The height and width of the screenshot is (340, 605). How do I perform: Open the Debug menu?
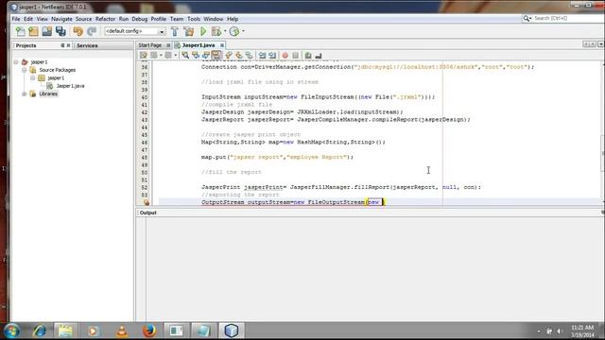coord(140,19)
